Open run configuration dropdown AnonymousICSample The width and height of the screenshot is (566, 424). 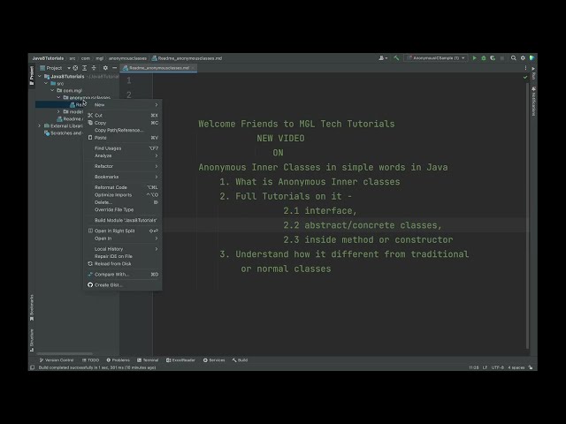click(x=436, y=58)
